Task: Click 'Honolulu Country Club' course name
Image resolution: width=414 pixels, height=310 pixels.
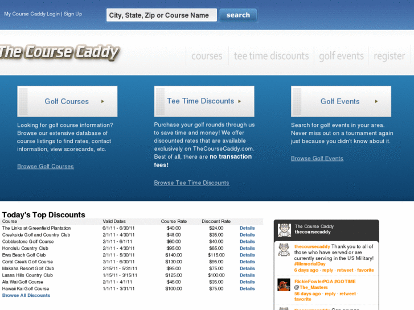Action: point(25,248)
